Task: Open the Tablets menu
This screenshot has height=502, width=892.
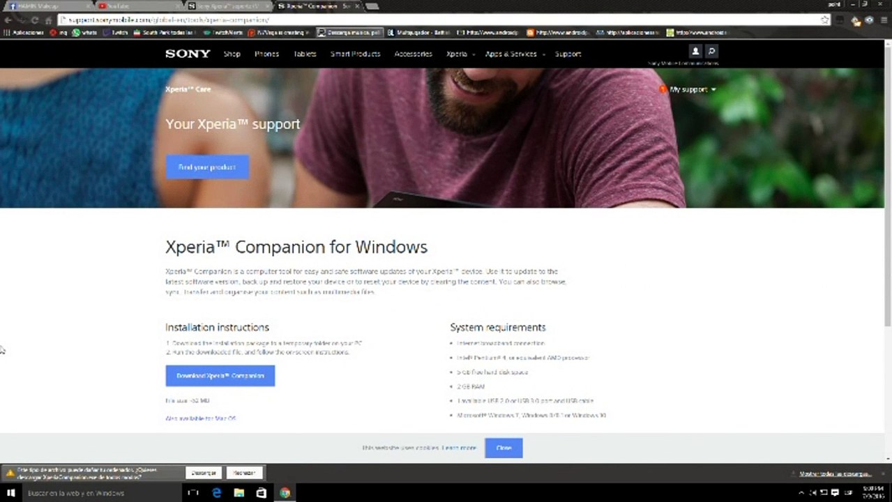Action: point(305,54)
